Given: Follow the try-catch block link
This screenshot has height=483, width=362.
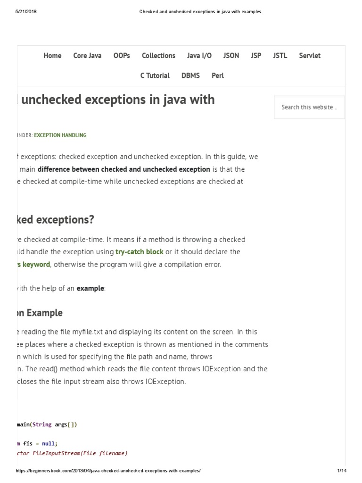Looking at the screenshot, I should [x=140, y=252].
